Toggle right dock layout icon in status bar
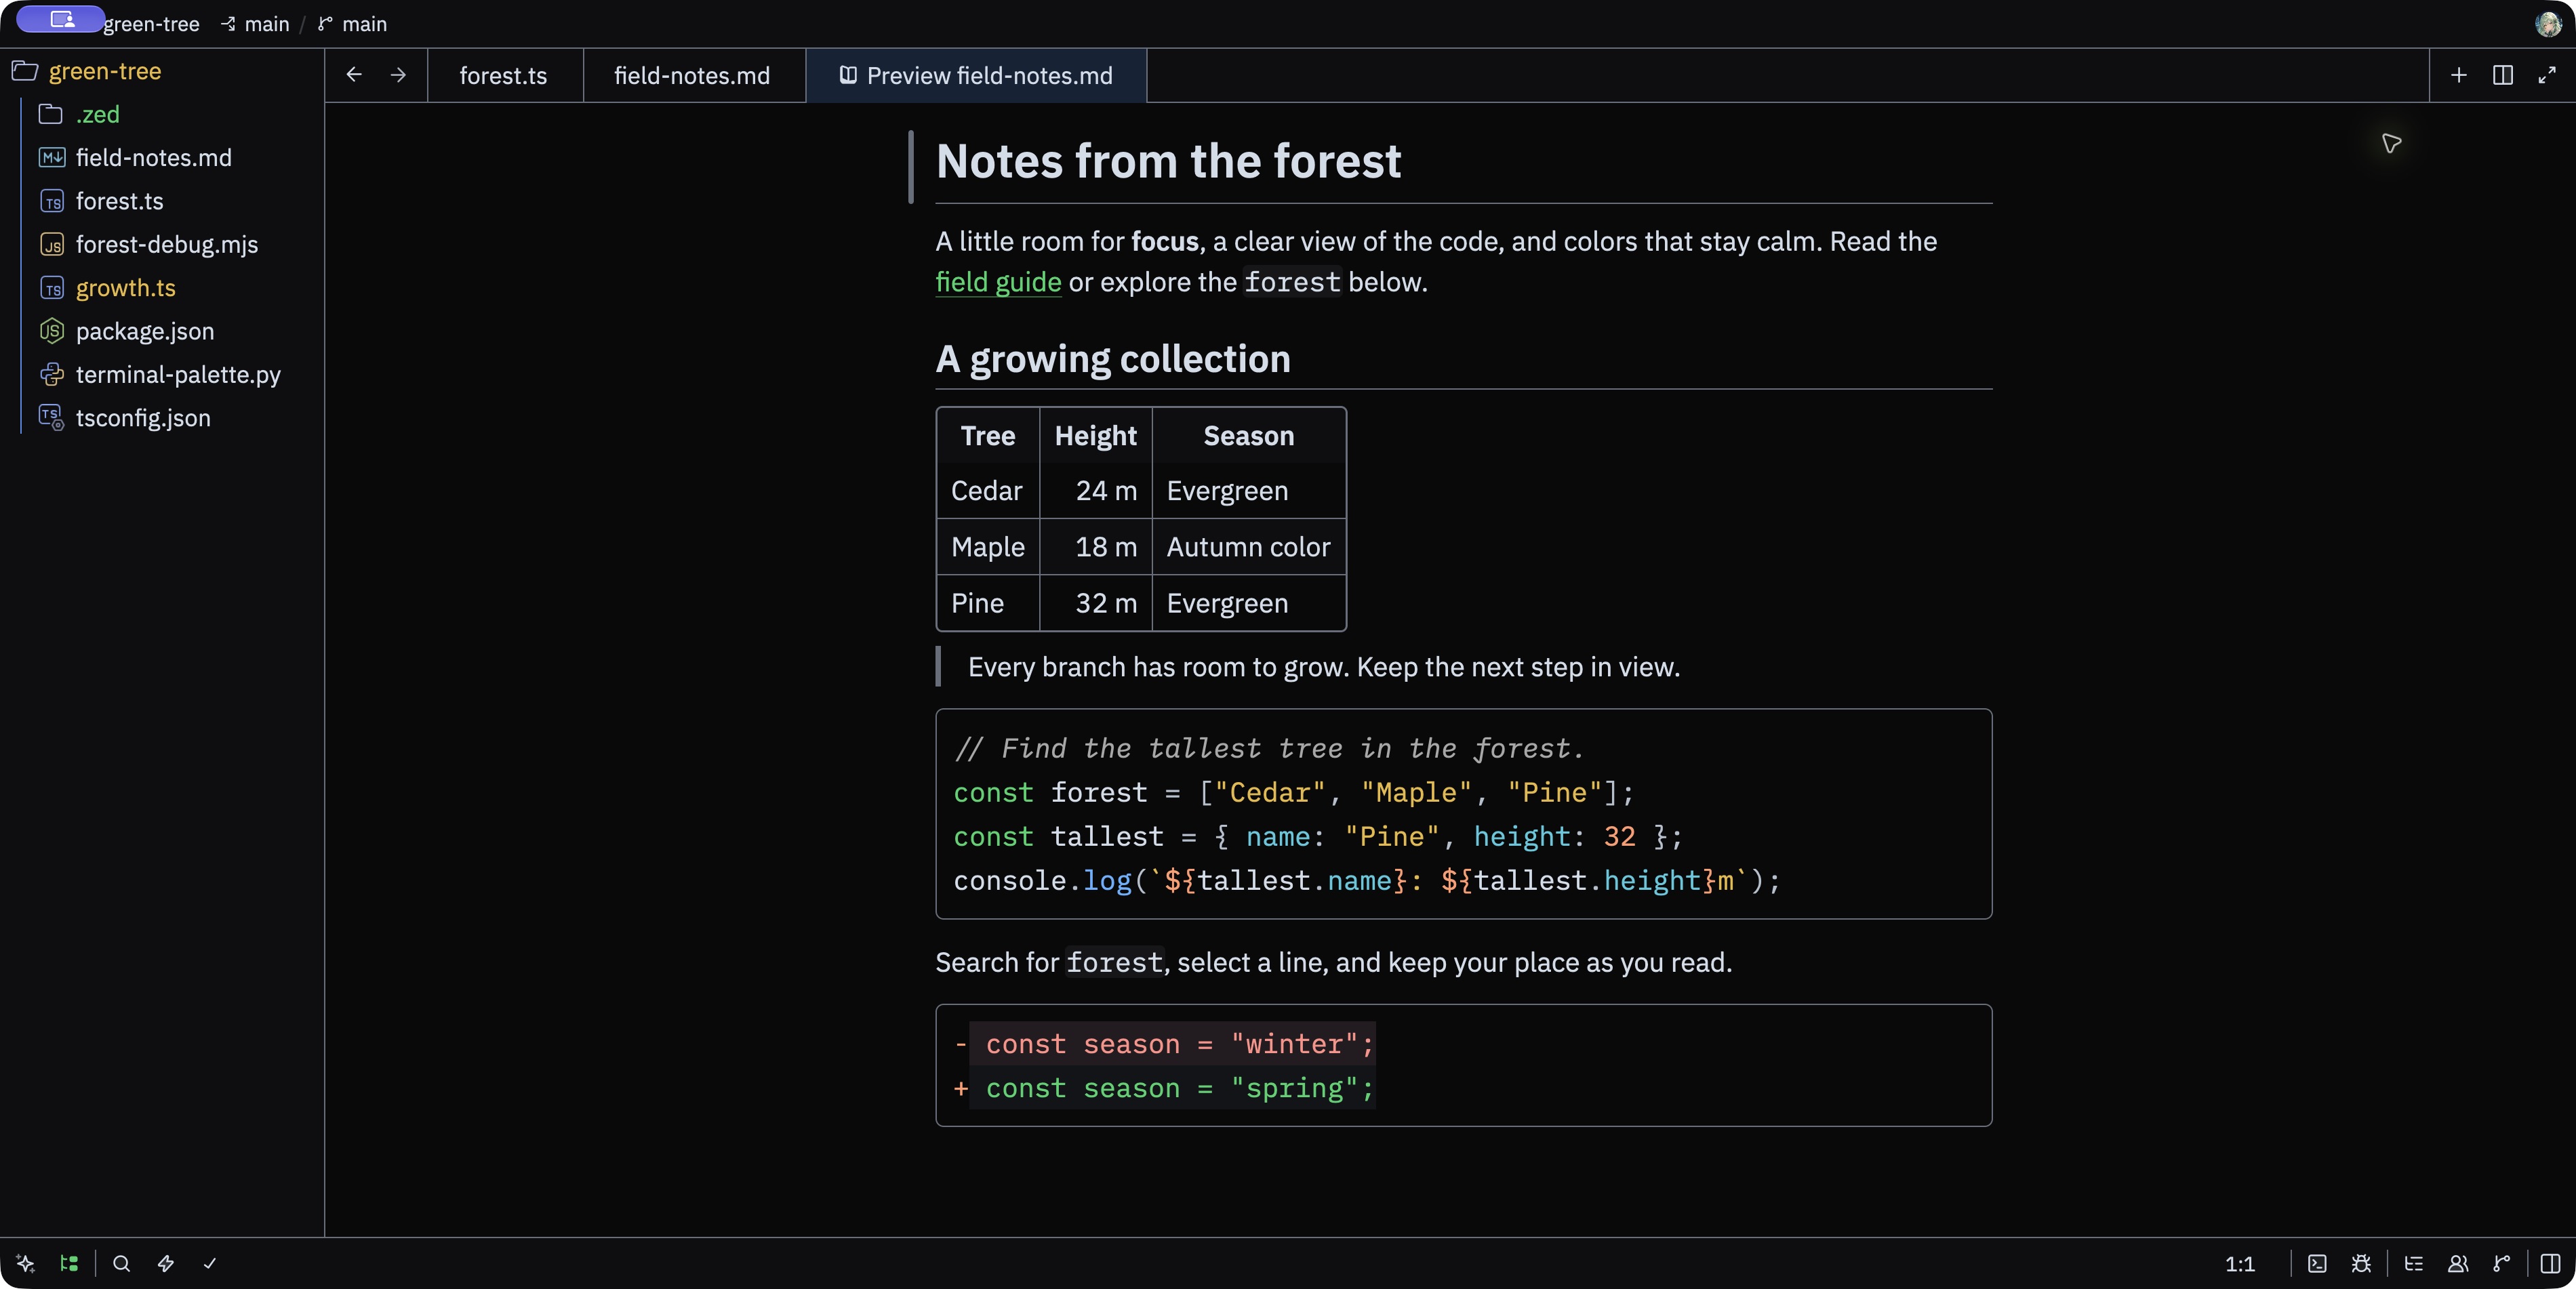 pos(2551,1263)
